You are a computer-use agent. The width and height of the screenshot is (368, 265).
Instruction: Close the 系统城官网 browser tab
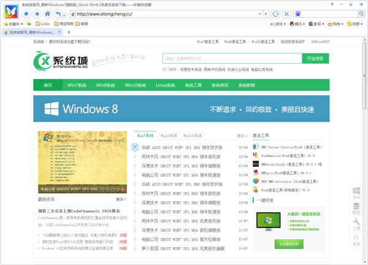click(59, 32)
